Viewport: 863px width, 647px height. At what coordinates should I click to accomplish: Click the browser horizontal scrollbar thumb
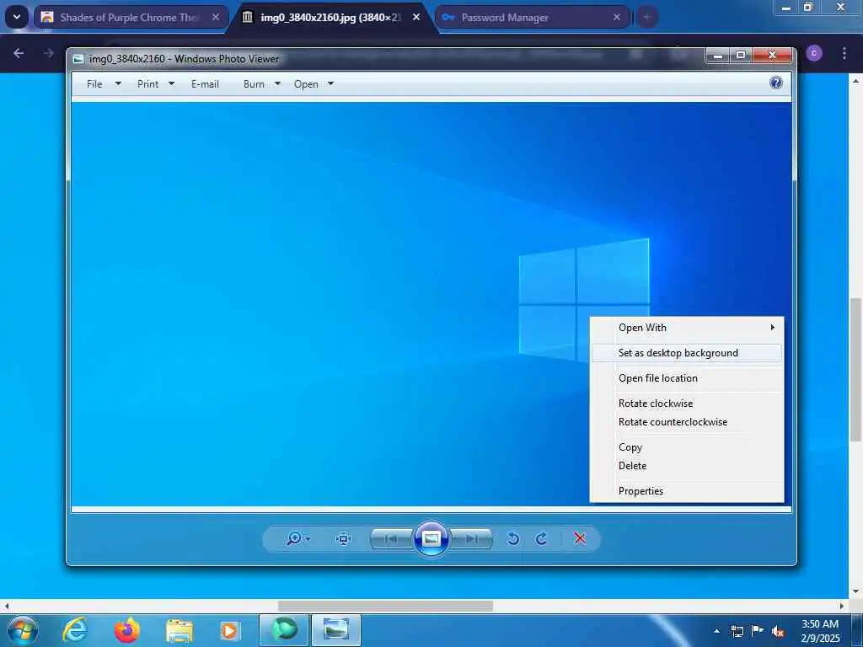pyautogui.click(x=385, y=606)
